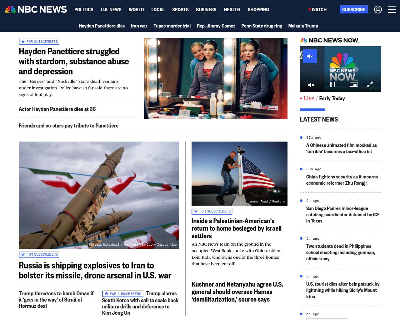Screen dimensions: 400x320
Task: Open Palestinian-American's return home headline
Action: 237,228
